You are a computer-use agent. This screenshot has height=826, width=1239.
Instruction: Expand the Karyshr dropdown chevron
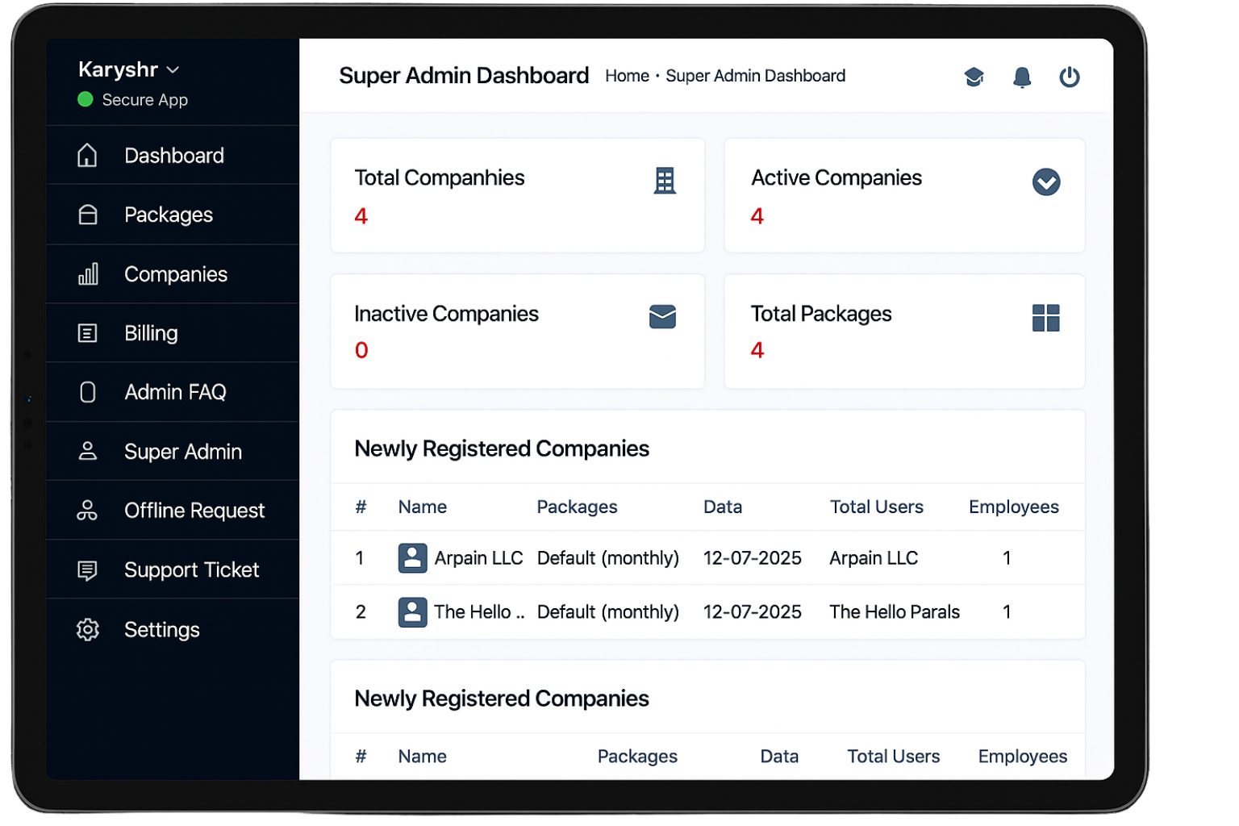point(173,70)
